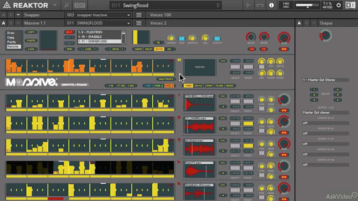This screenshot has height=201, width=358.
Task: Click the SHUFFLE knob
Action: tap(192, 38)
